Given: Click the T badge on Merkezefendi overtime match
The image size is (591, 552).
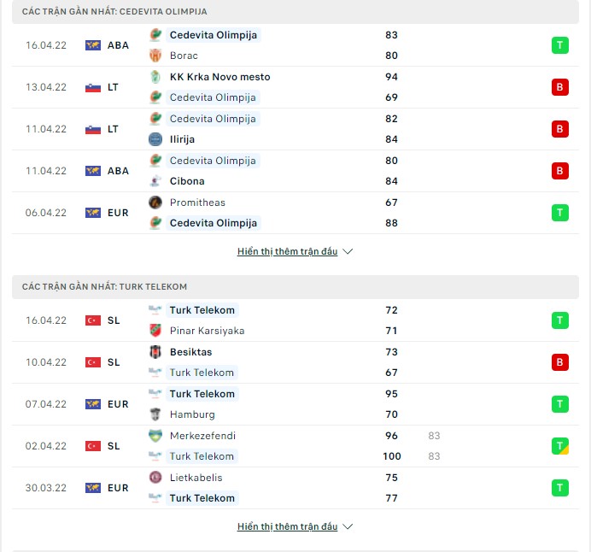Looking at the screenshot, I should click(559, 446).
